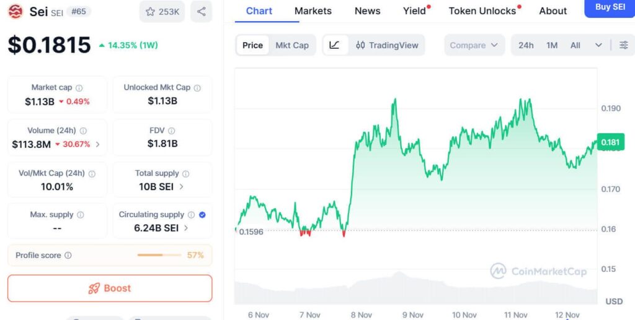
Task: Switch chart to Mkt Cap view
Action: pos(291,45)
